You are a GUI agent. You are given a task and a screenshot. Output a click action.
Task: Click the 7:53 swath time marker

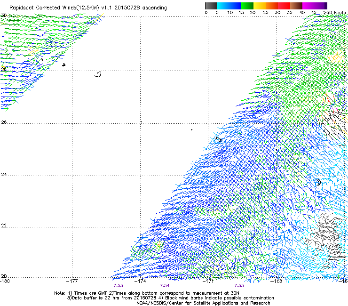click(x=119, y=286)
